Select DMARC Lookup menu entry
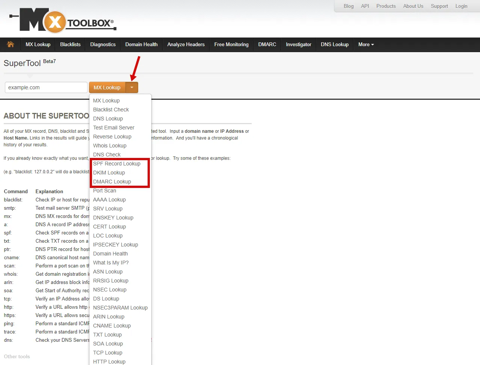This screenshot has height=365, width=480. (x=112, y=182)
